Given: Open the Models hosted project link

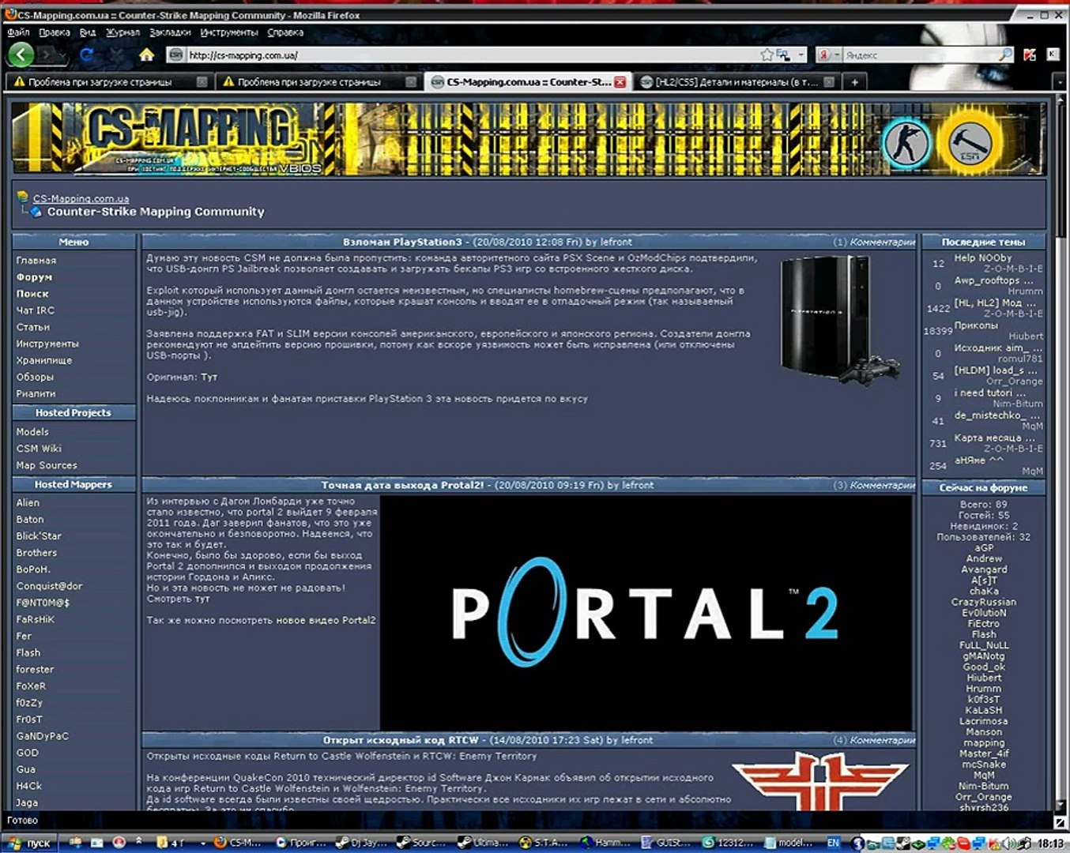Looking at the screenshot, I should point(32,432).
